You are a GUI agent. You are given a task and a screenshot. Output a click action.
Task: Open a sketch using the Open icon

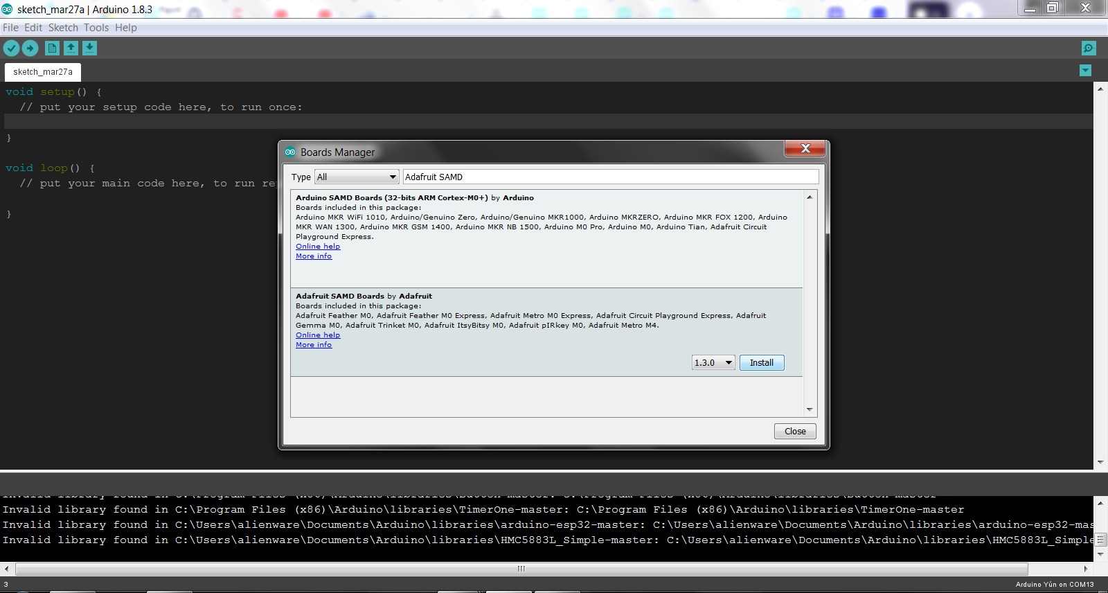(x=71, y=48)
